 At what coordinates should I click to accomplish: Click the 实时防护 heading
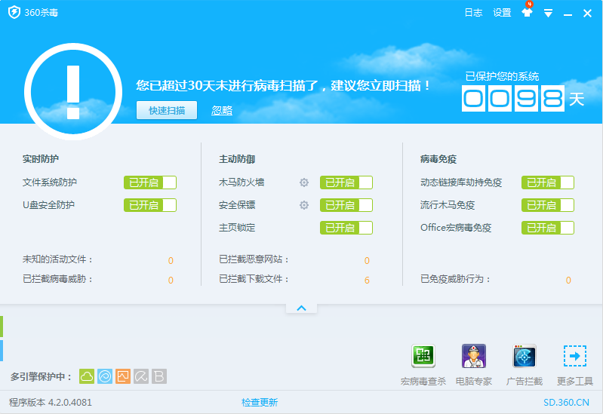pos(41,159)
